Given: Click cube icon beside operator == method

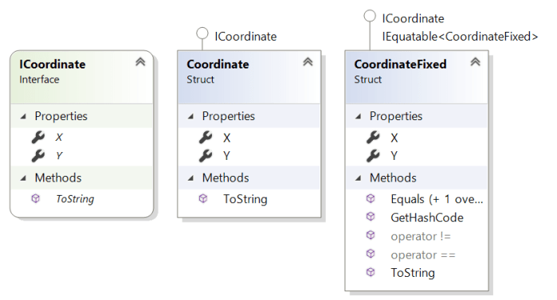Looking at the screenshot, I should click(x=371, y=254).
